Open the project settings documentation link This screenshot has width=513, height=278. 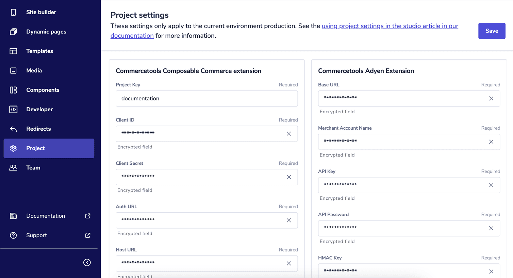pos(390,26)
